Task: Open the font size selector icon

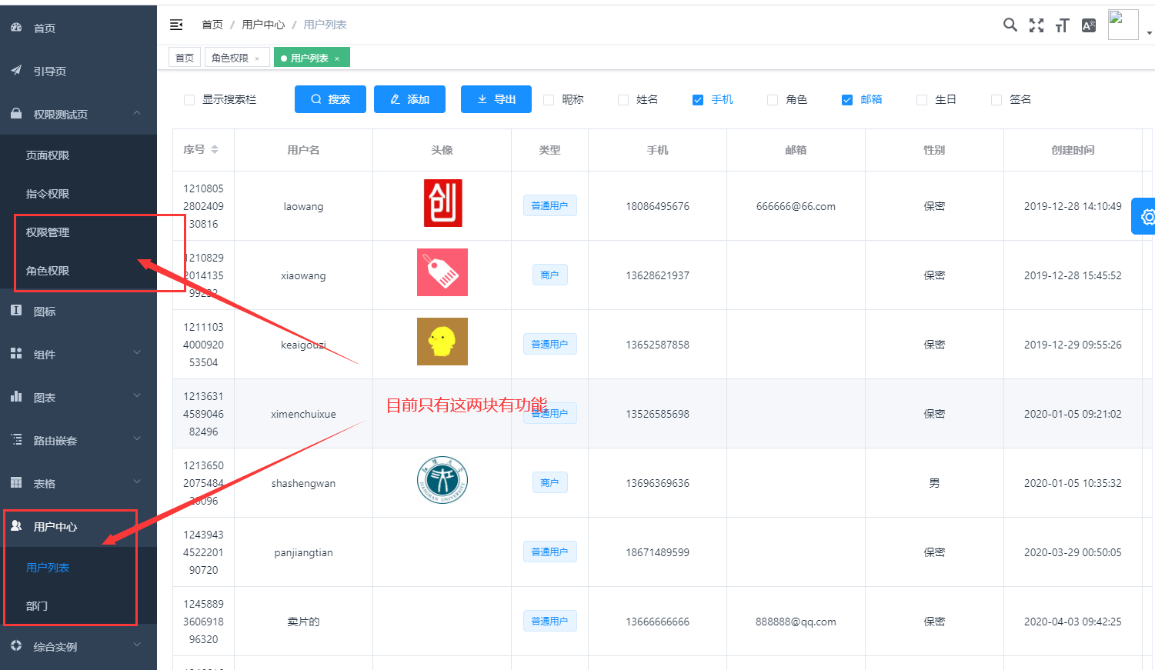Action: (1063, 25)
